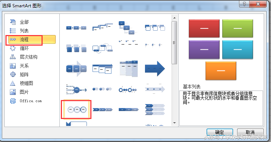Choose the accent process layout with three overlapping boxes
Screen dimensions: 271x142
[155, 28]
